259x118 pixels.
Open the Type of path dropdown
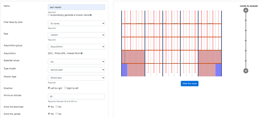[x=76, y=70]
